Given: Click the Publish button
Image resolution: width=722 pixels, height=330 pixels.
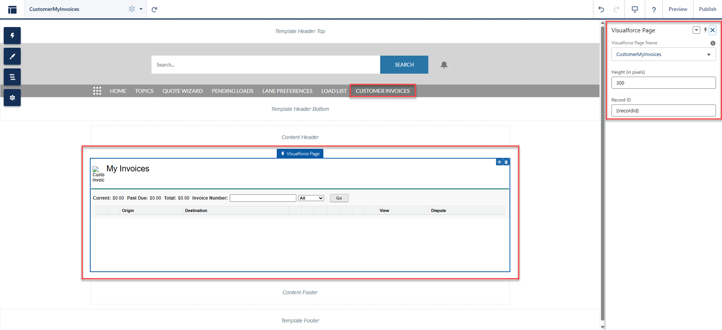Looking at the screenshot, I should 707,9.
